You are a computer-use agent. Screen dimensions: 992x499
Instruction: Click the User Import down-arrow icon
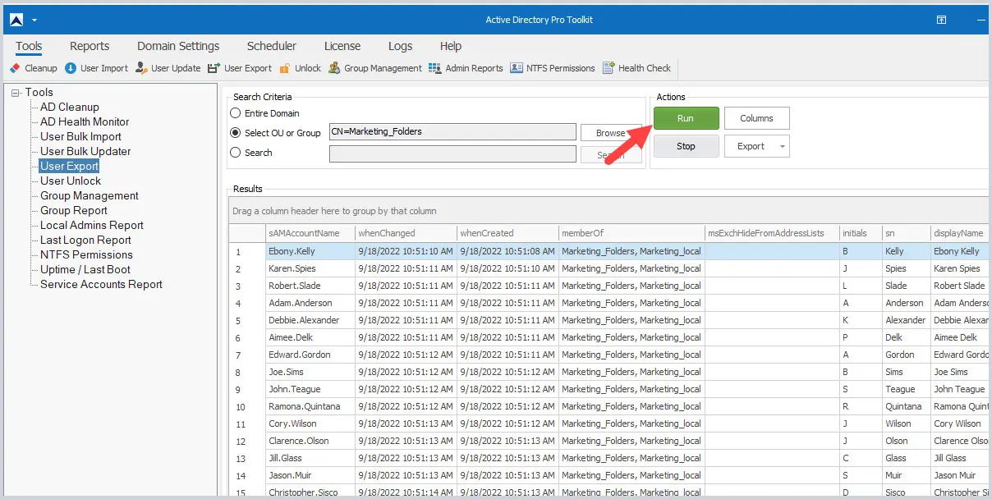pyautogui.click(x=71, y=68)
